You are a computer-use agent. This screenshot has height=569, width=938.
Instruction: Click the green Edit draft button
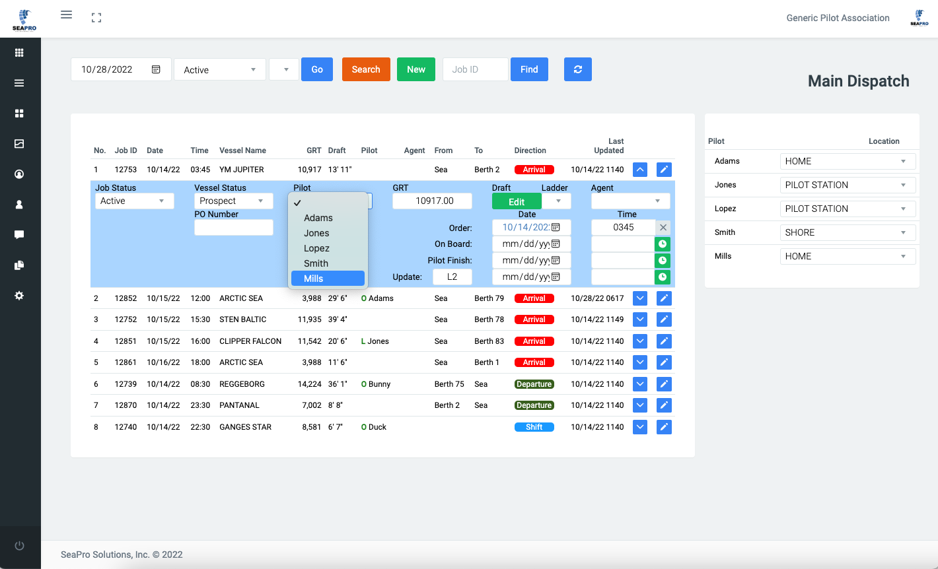click(x=517, y=202)
